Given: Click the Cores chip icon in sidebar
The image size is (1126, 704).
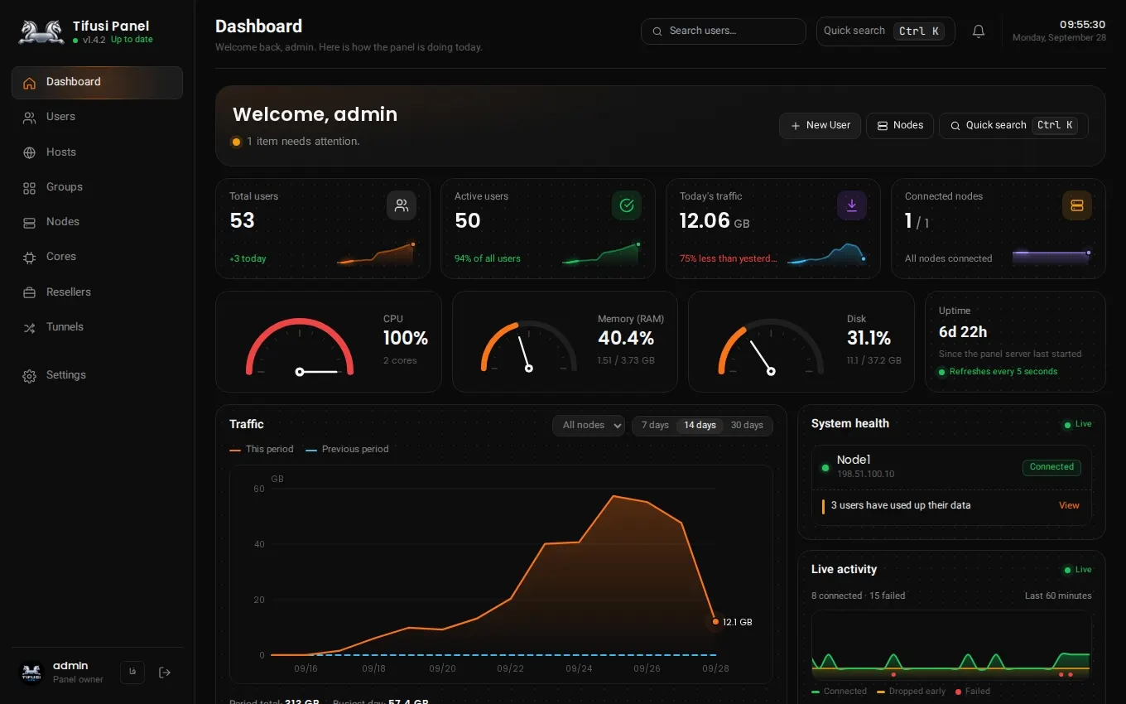Looking at the screenshot, I should point(30,258).
